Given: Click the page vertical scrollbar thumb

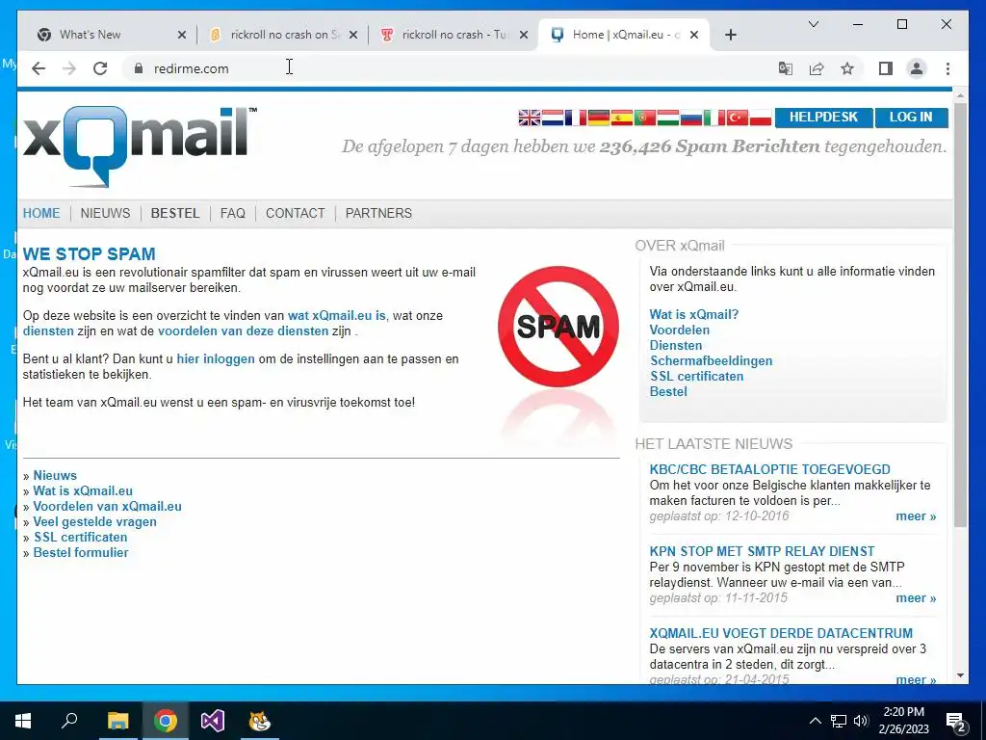Looking at the screenshot, I should point(960,315).
